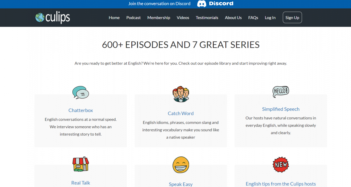This screenshot has height=187, width=351.
Task: Click Join the conversation on Discord text
Action: click(x=159, y=4)
